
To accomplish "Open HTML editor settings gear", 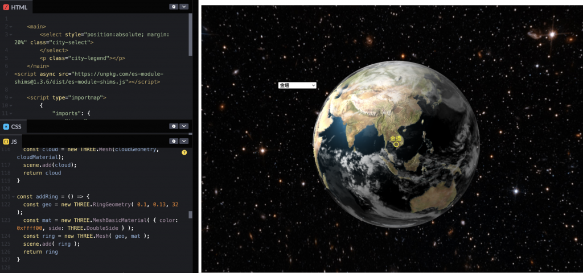I will point(174,7).
